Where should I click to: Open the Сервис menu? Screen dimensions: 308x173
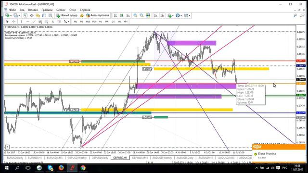(x=61, y=10)
